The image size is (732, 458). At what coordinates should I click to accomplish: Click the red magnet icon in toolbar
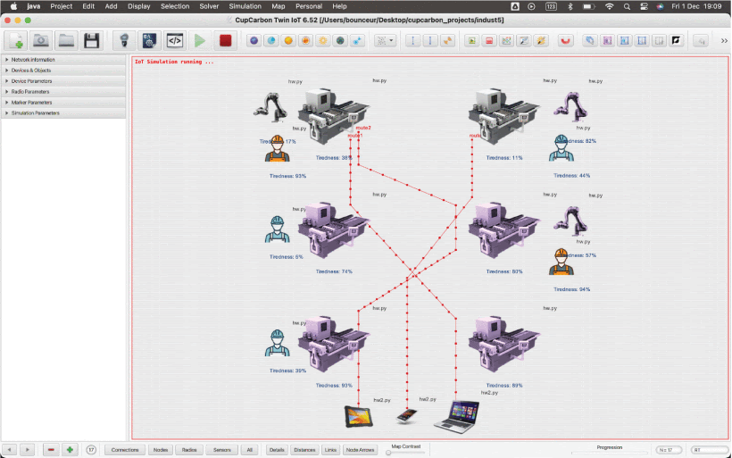[565, 40]
